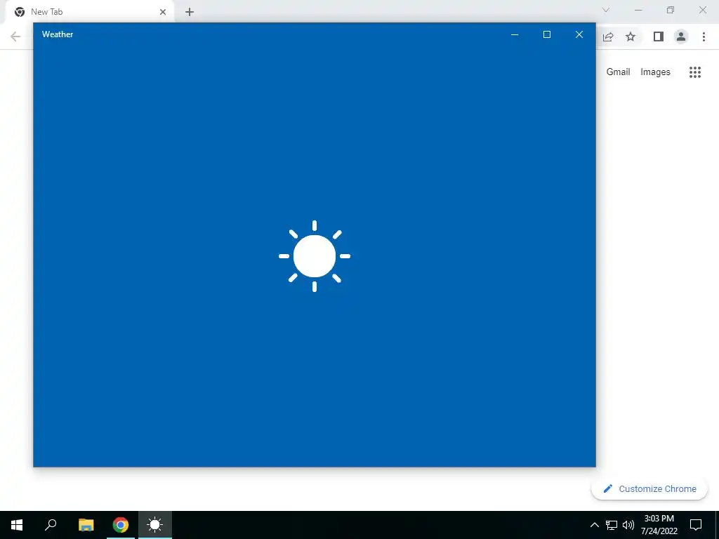719x539 pixels.
Task: Open the Windows Start menu
Action: click(x=17, y=525)
